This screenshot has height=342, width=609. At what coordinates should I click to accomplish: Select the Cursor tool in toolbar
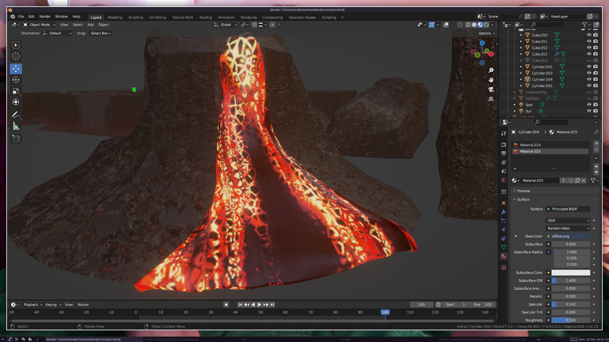[x=16, y=56]
